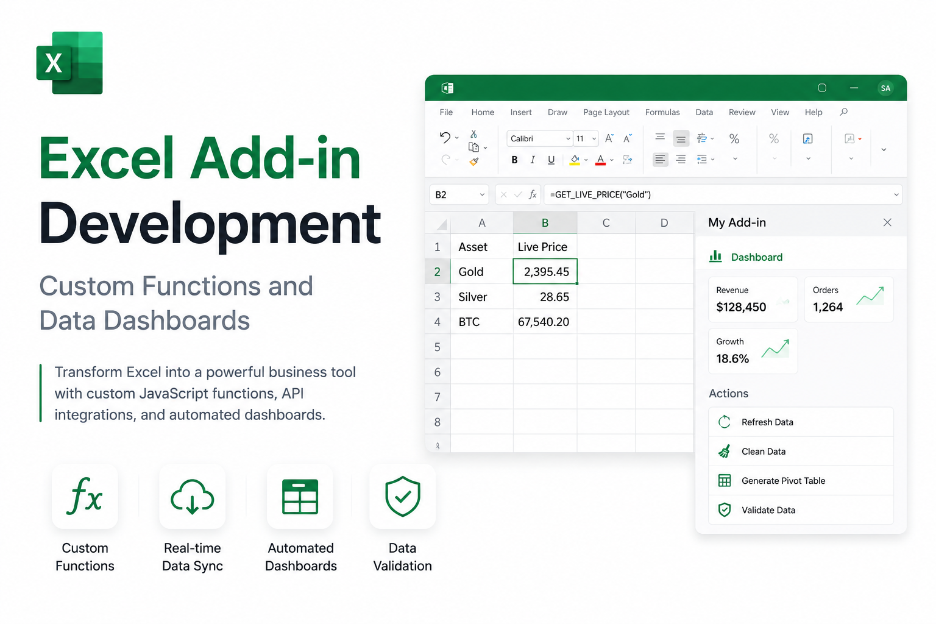The image size is (936, 624).
Task: Expand the formula bar chevron
Action: (896, 194)
